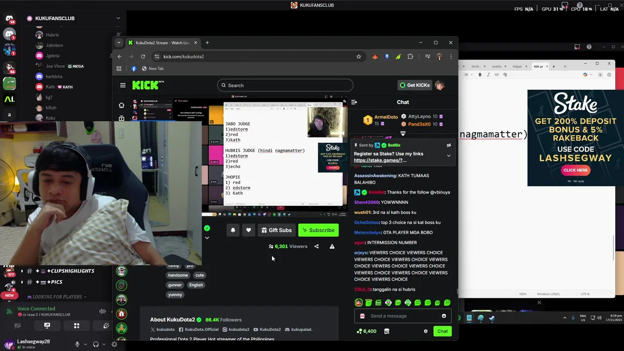Click the Facebook bookmark icon
624x351 pixels.
(134, 69)
